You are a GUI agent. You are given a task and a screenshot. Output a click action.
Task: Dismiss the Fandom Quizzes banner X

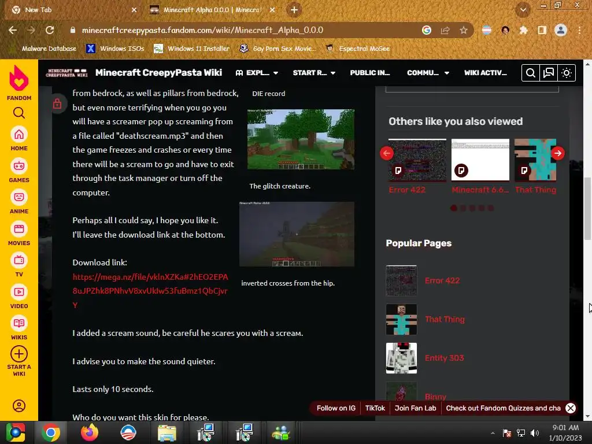click(571, 408)
